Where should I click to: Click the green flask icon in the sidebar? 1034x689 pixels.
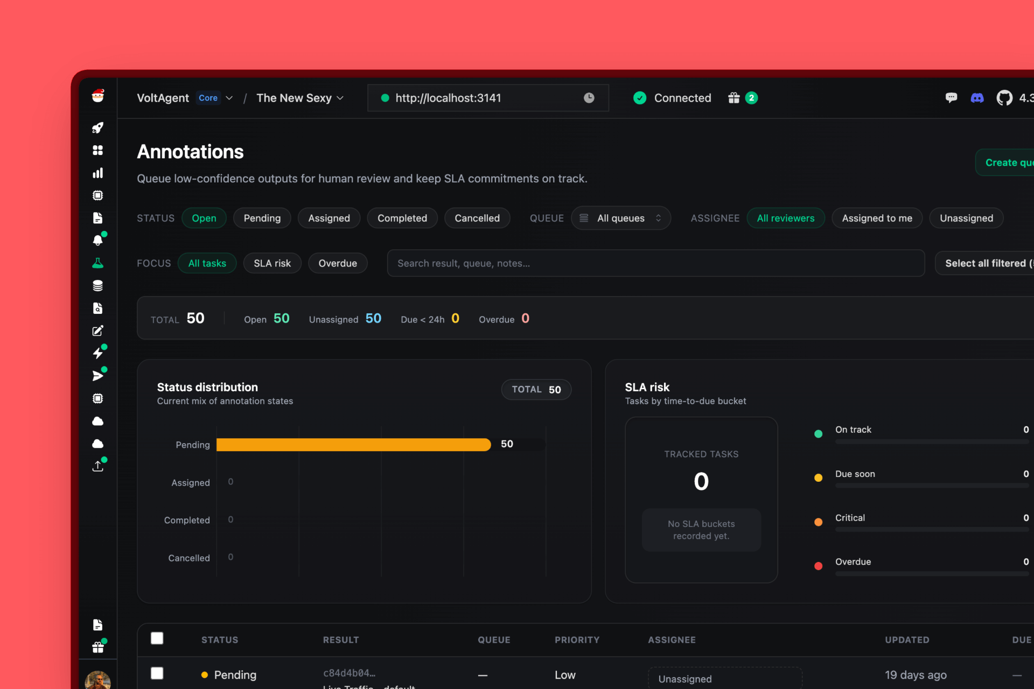[x=97, y=263]
